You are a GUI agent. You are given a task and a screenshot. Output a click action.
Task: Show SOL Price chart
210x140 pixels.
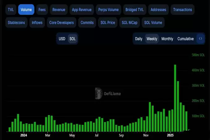[x=108, y=23]
